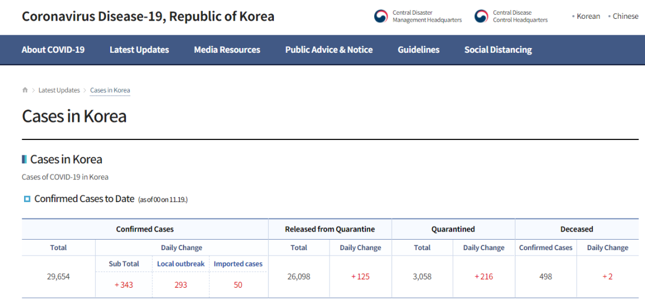645x307 pixels.
Task: Click the Local outbreak header cell
Action: click(181, 264)
